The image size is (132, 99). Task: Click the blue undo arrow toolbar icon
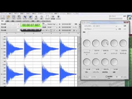25,17
